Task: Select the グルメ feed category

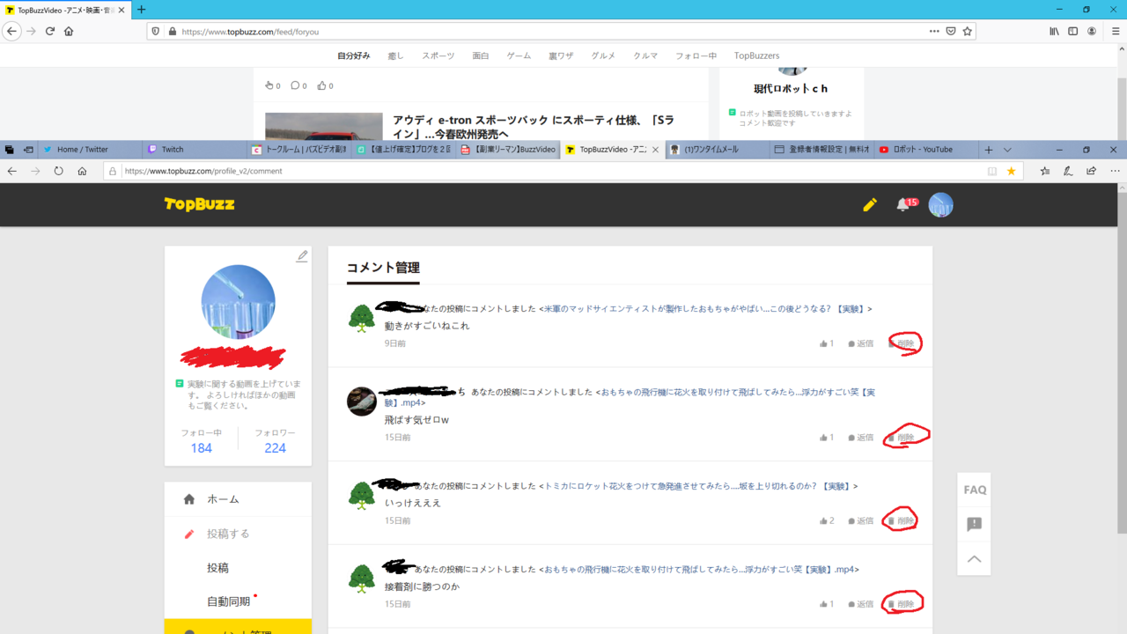Action: click(x=603, y=55)
